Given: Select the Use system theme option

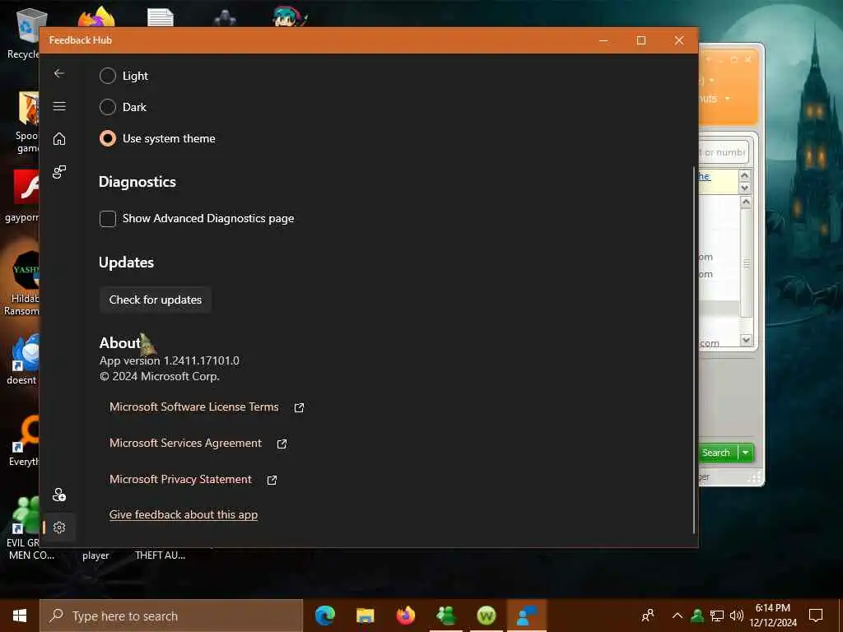Looking at the screenshot, I should point(108,138).
